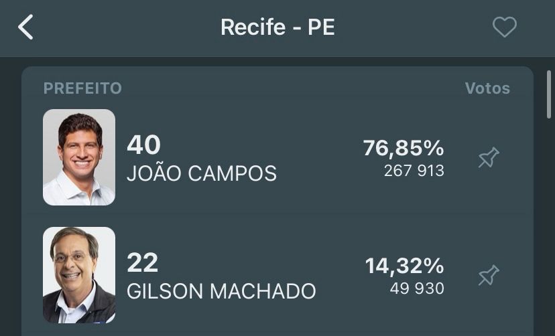
Task: Tap the 49 930 vote count
Action: click(417, 288)
